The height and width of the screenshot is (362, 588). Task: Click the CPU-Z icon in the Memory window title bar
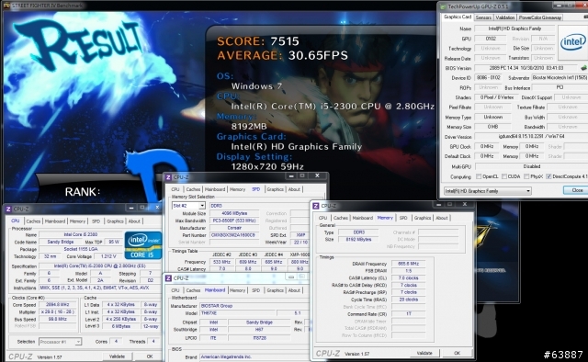316,206
